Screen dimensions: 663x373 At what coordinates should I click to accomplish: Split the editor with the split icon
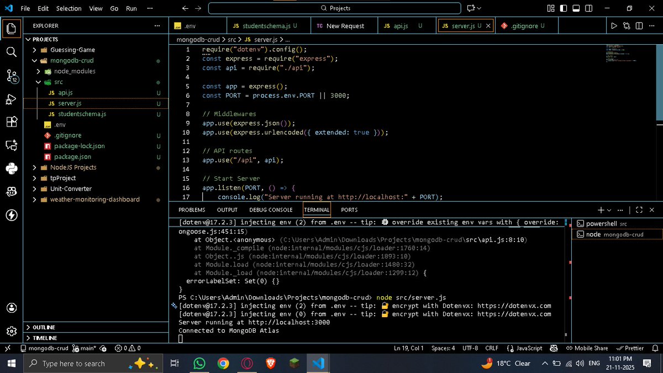point(639,25)
